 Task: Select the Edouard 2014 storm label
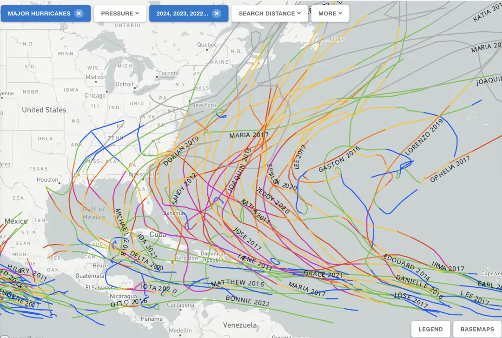(407, 266)
